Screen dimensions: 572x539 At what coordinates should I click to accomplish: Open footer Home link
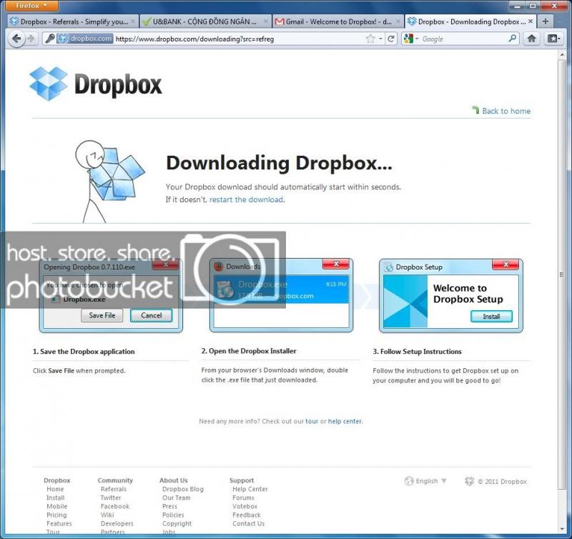click(55, 489)
